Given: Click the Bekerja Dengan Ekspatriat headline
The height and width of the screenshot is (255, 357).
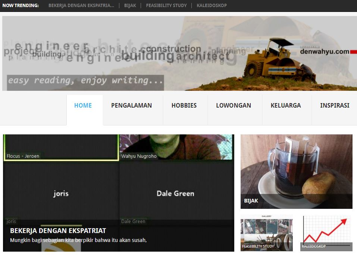Looking at the screenshot, I should click(58, 231).
